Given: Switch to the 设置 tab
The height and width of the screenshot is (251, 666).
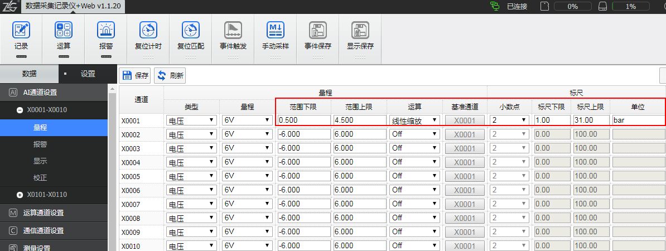Looking at the screenshot, I should point(88,74).
